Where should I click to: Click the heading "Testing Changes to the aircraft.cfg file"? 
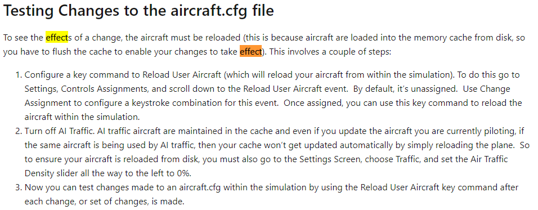point(138,11)
